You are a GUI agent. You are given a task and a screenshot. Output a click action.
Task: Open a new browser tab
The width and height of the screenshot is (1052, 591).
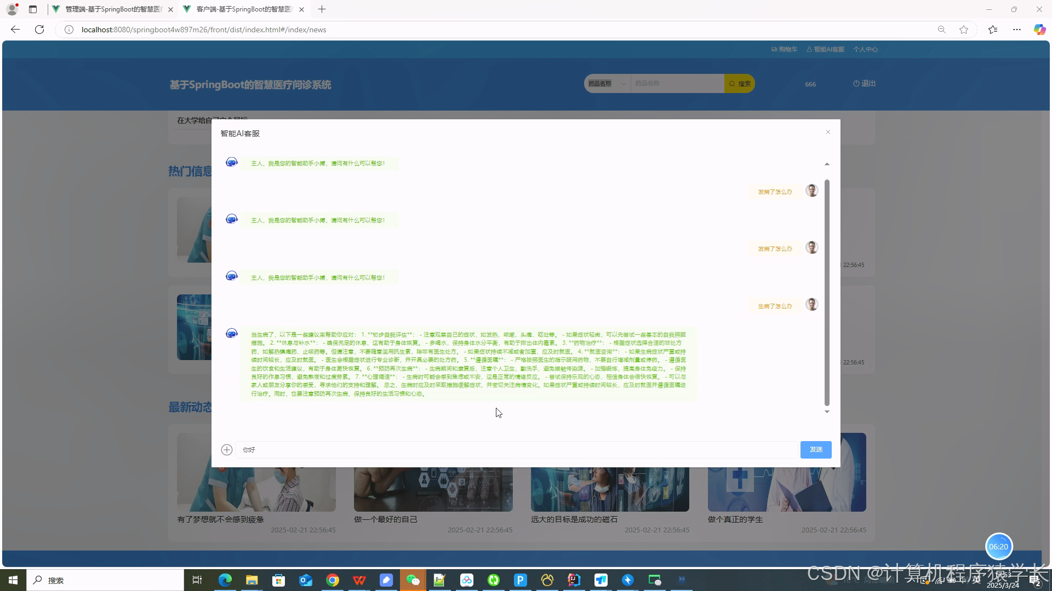point(322,9)
